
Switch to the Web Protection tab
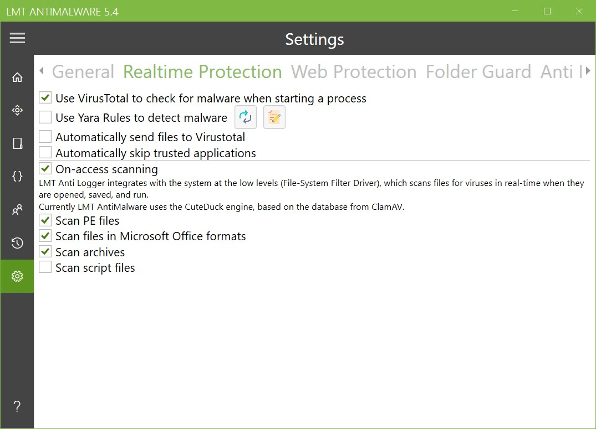(x=354, y=72)
